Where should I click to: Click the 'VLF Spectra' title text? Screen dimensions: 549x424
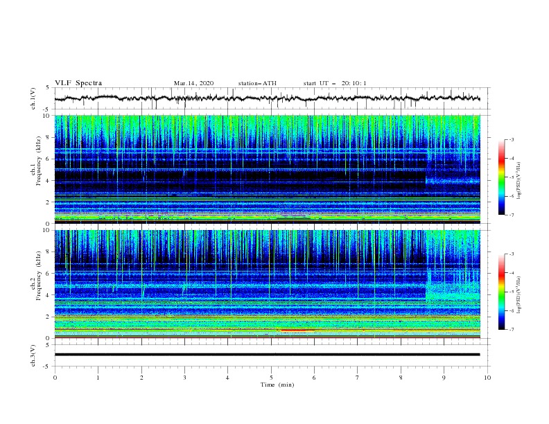point(78,83)
